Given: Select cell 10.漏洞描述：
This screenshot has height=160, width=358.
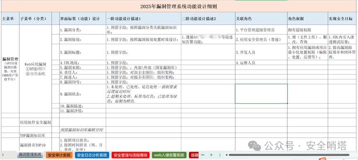Looking at the screenshot, I should click(x=83, y=106).
